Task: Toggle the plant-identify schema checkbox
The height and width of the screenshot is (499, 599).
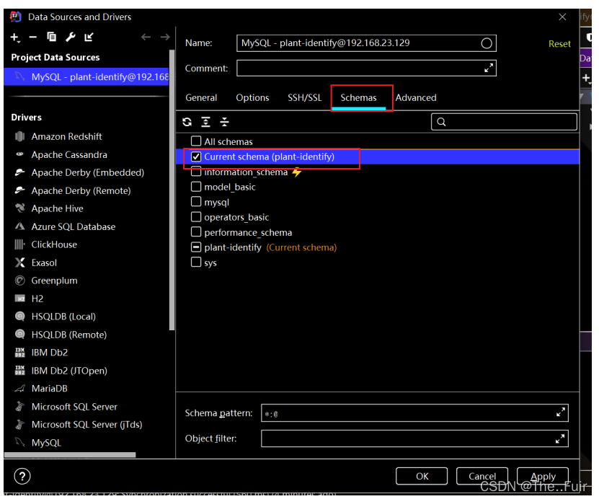Action: click(x=196, y=247)
